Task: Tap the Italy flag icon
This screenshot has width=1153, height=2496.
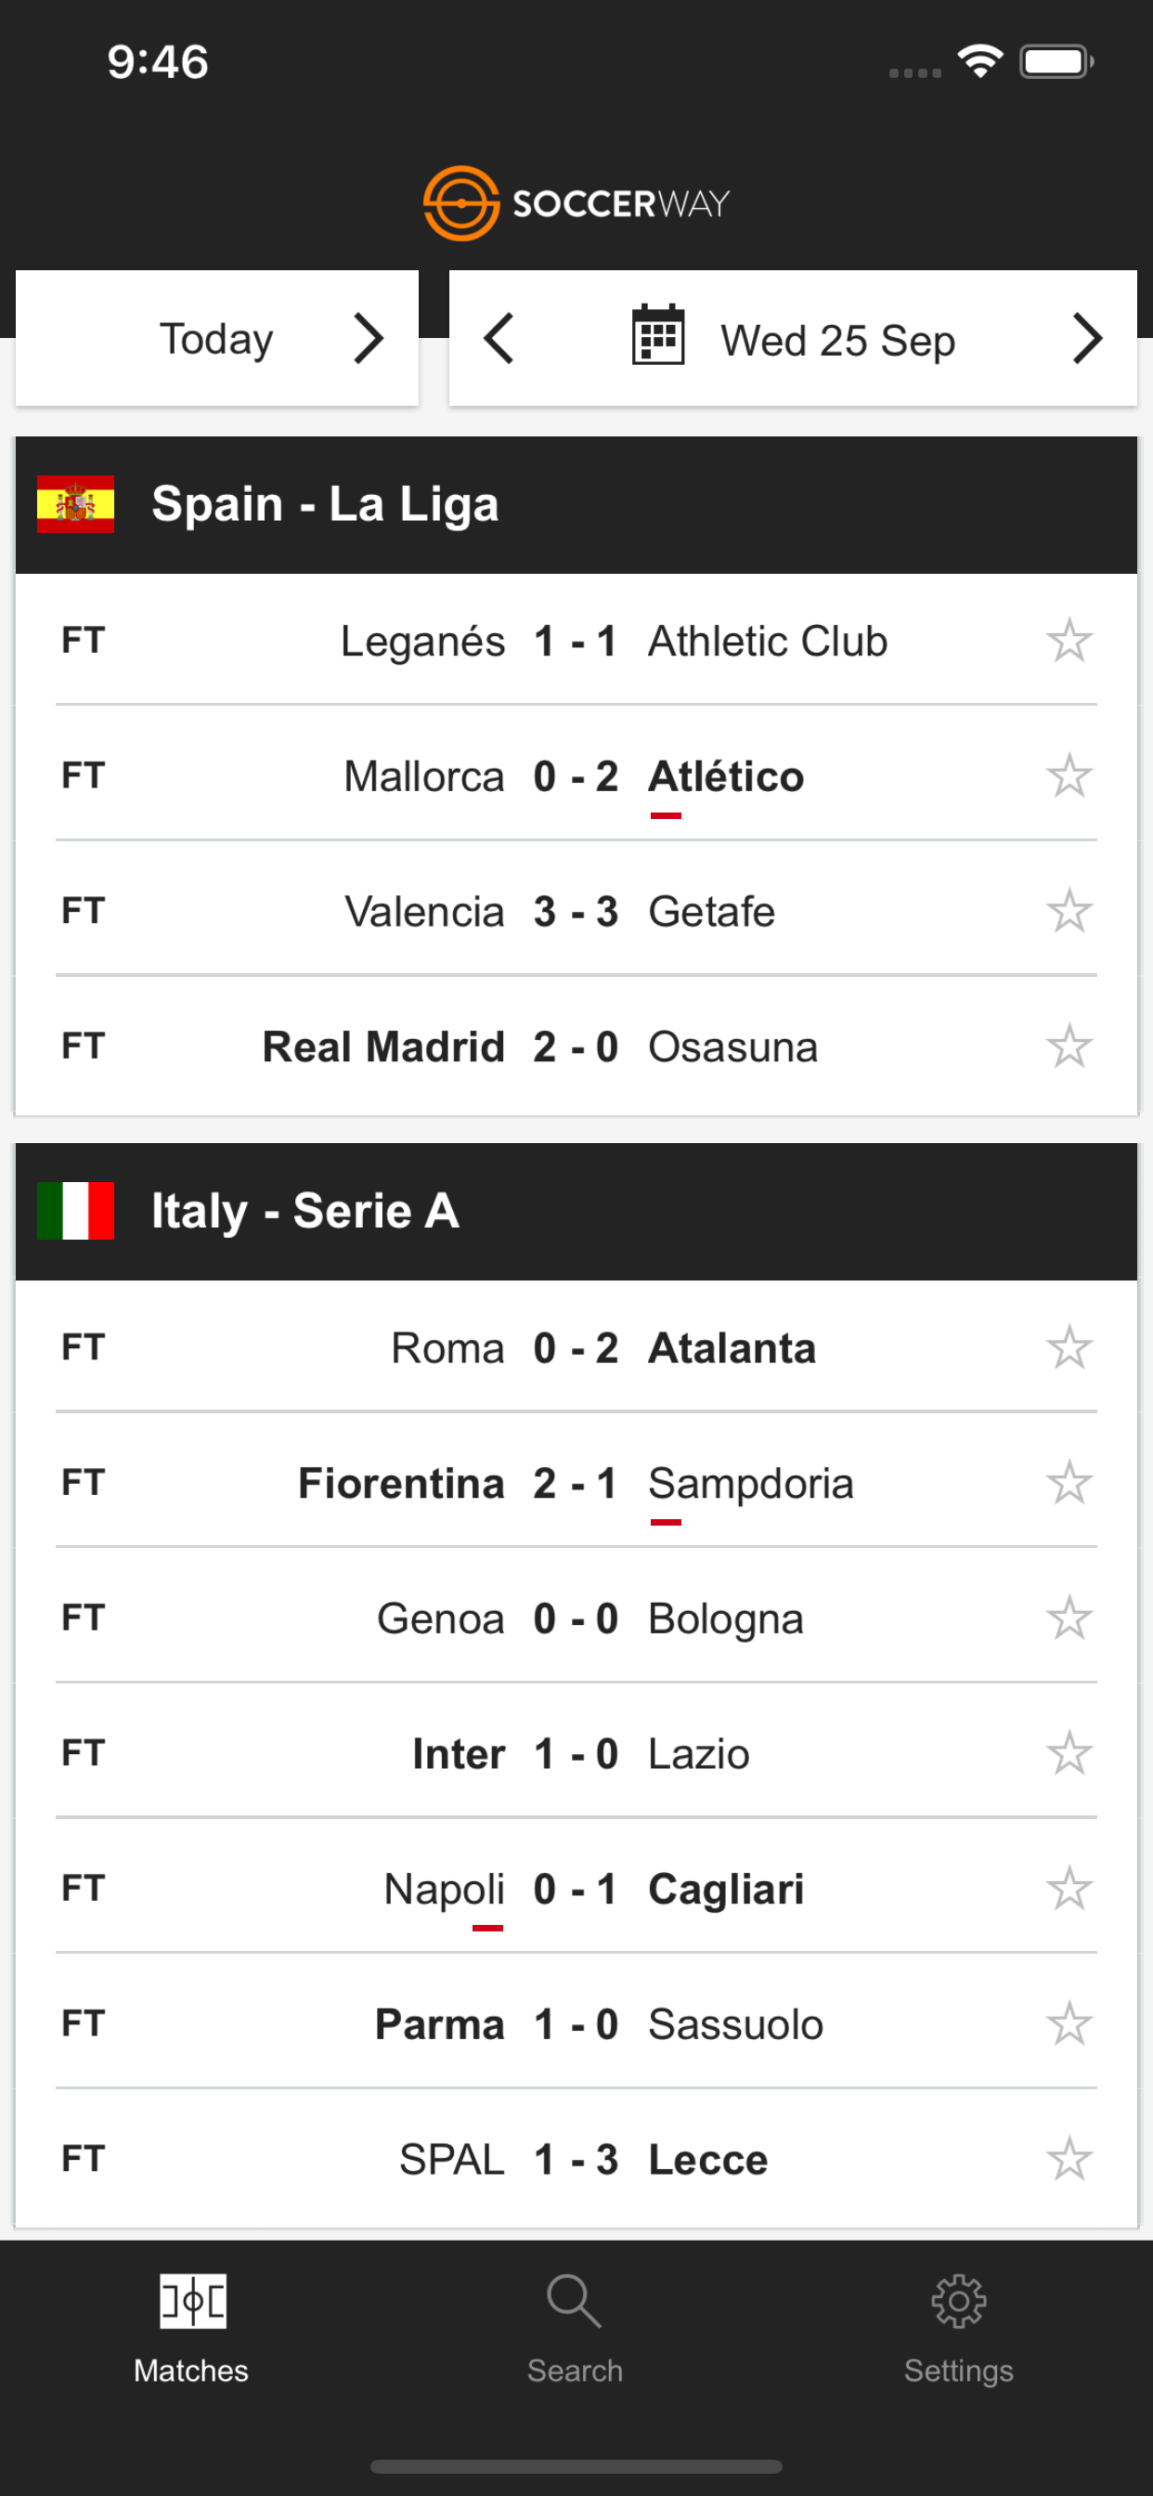Action: (x=75, y=1210)
